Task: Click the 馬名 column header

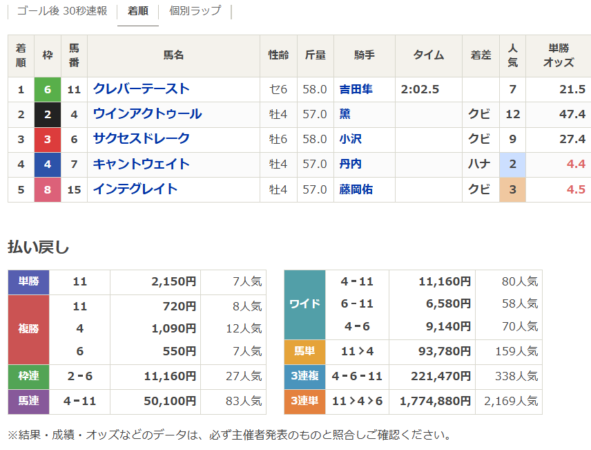Action: (173, 55)
